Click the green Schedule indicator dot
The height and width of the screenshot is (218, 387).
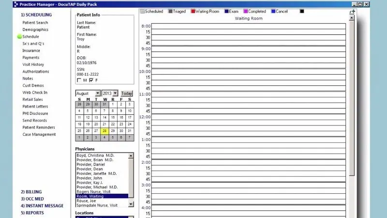tap(19, 37)
